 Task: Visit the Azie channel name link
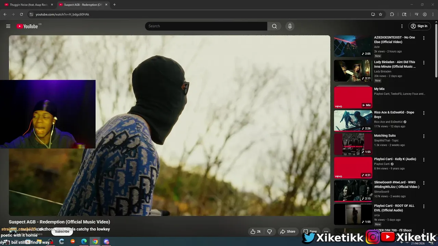click(x=377, y=47)
